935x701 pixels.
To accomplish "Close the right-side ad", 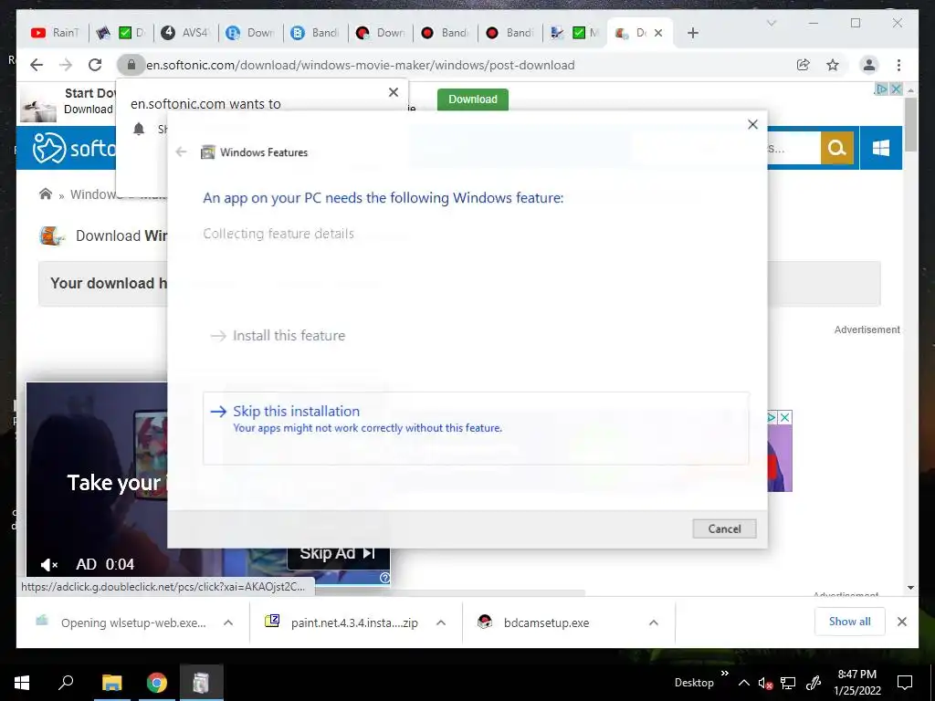I will [785, 417].
